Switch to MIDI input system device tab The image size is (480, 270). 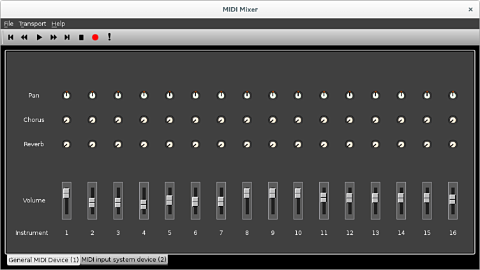tap(124, 260)
